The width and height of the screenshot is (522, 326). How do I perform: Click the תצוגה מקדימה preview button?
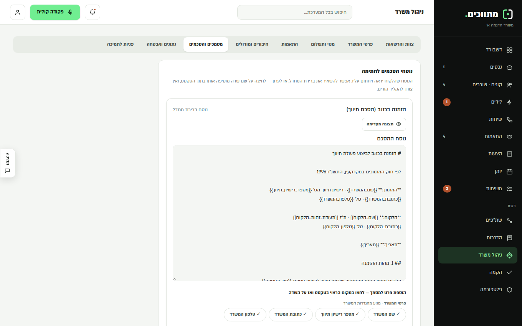coord(384,124)
